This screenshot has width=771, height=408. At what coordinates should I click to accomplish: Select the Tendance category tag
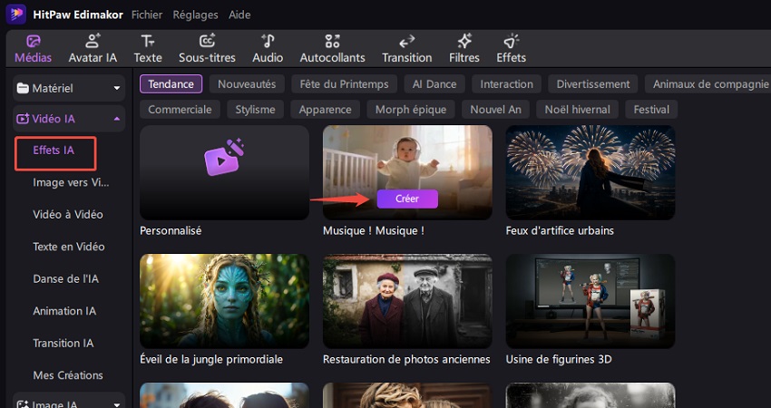coord(171,84)
